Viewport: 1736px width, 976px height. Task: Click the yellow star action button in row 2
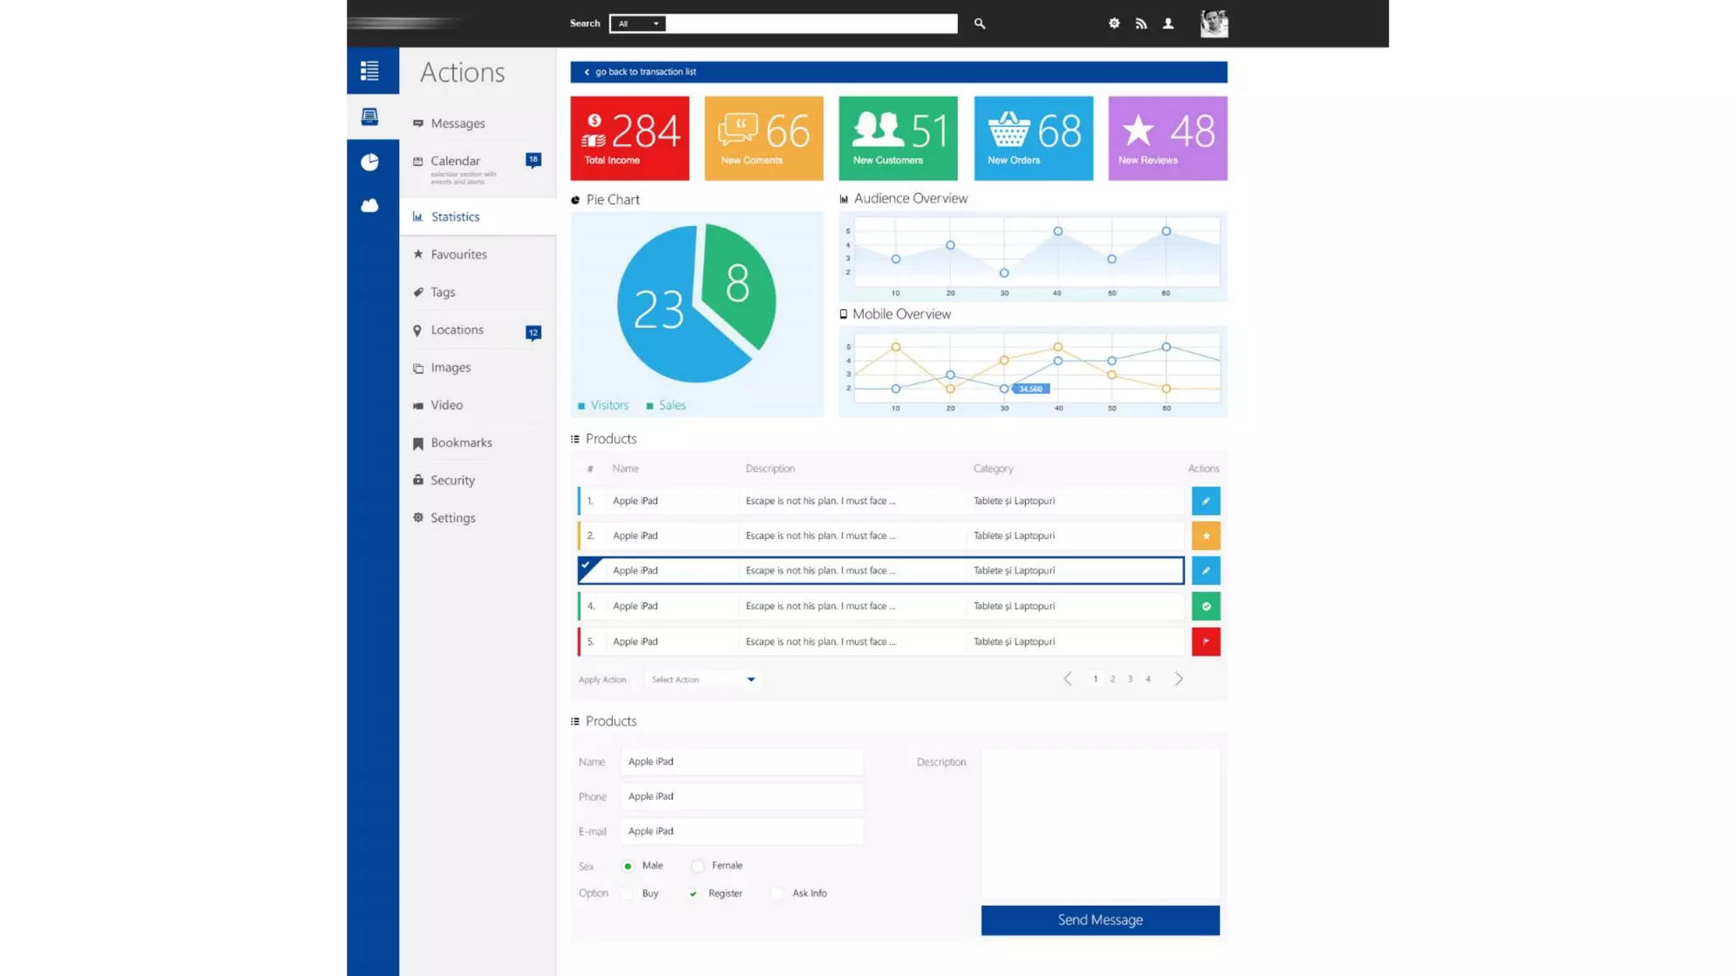coord(1205,535)
